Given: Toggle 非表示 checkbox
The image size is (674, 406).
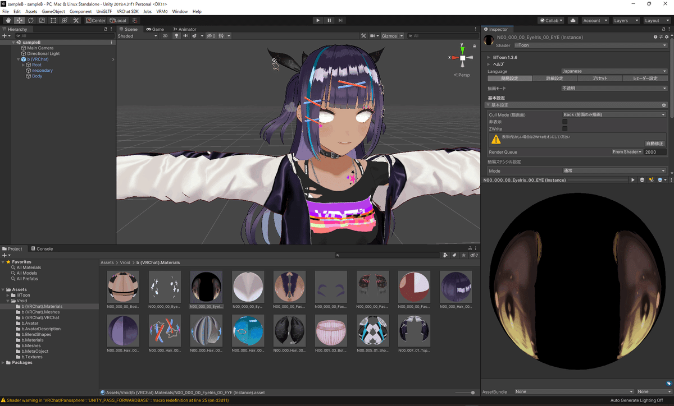Looking at the screenshot, I should click(x=565, y=122).
